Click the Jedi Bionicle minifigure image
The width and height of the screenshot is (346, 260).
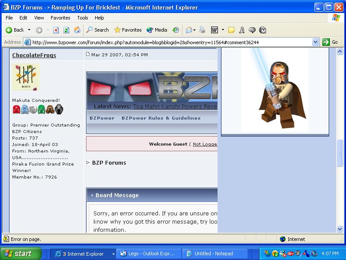point(275,90)
